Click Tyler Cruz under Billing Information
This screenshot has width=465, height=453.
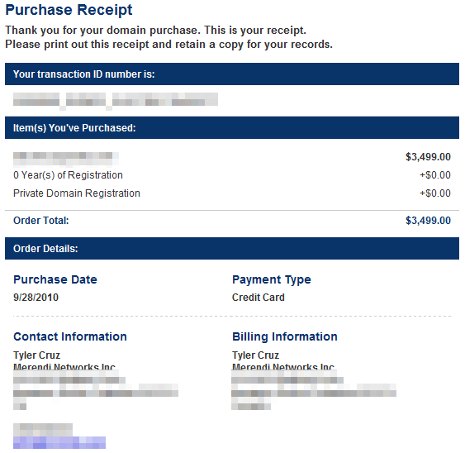[x=255, y=355]
